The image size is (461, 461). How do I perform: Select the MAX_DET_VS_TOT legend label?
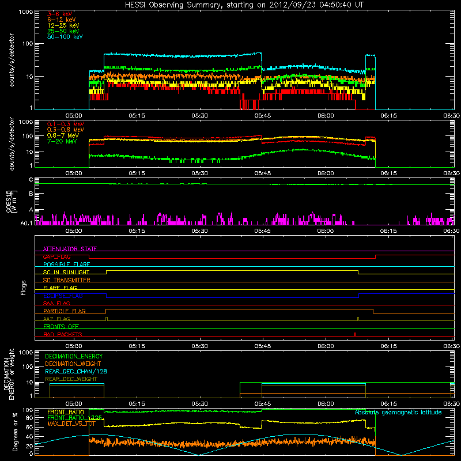click(71, 424)
